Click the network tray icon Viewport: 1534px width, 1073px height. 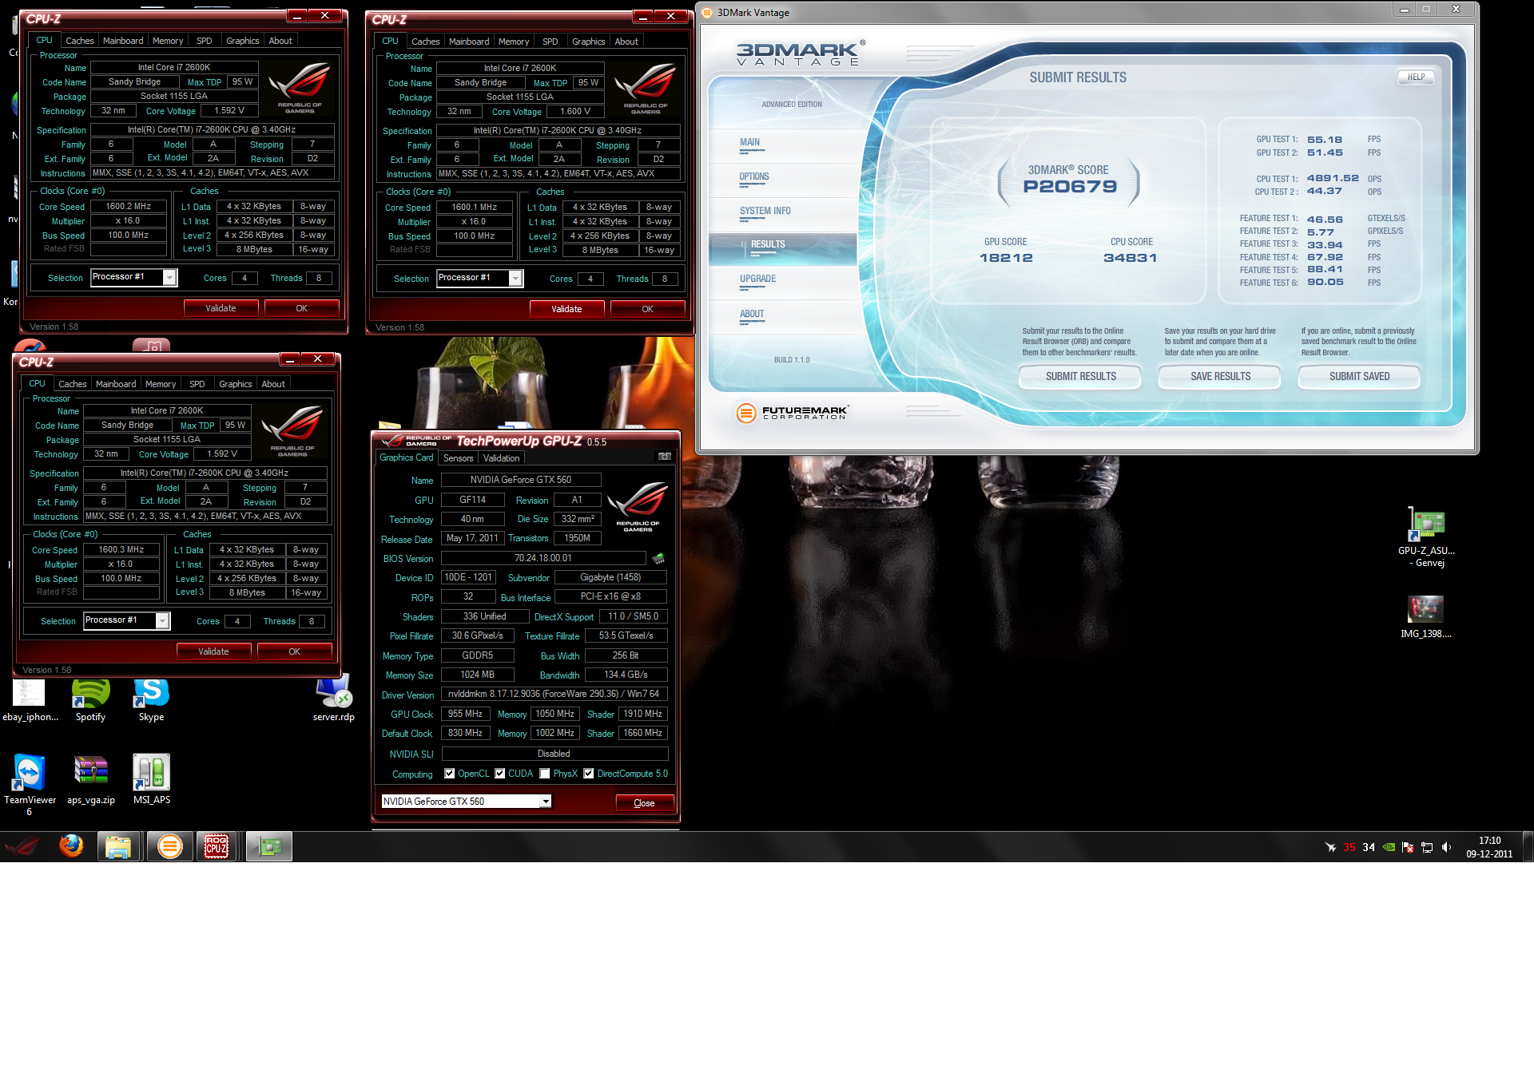pos(1427,847)
